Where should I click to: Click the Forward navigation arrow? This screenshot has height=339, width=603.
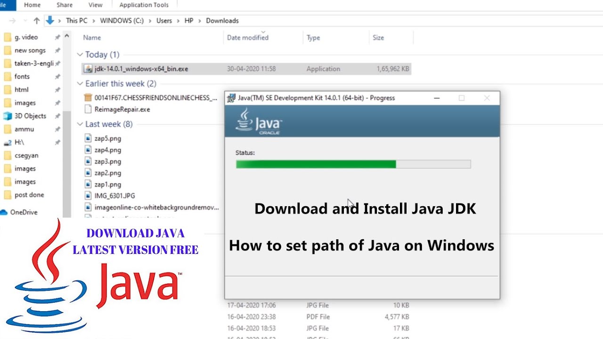coord(12,21)
